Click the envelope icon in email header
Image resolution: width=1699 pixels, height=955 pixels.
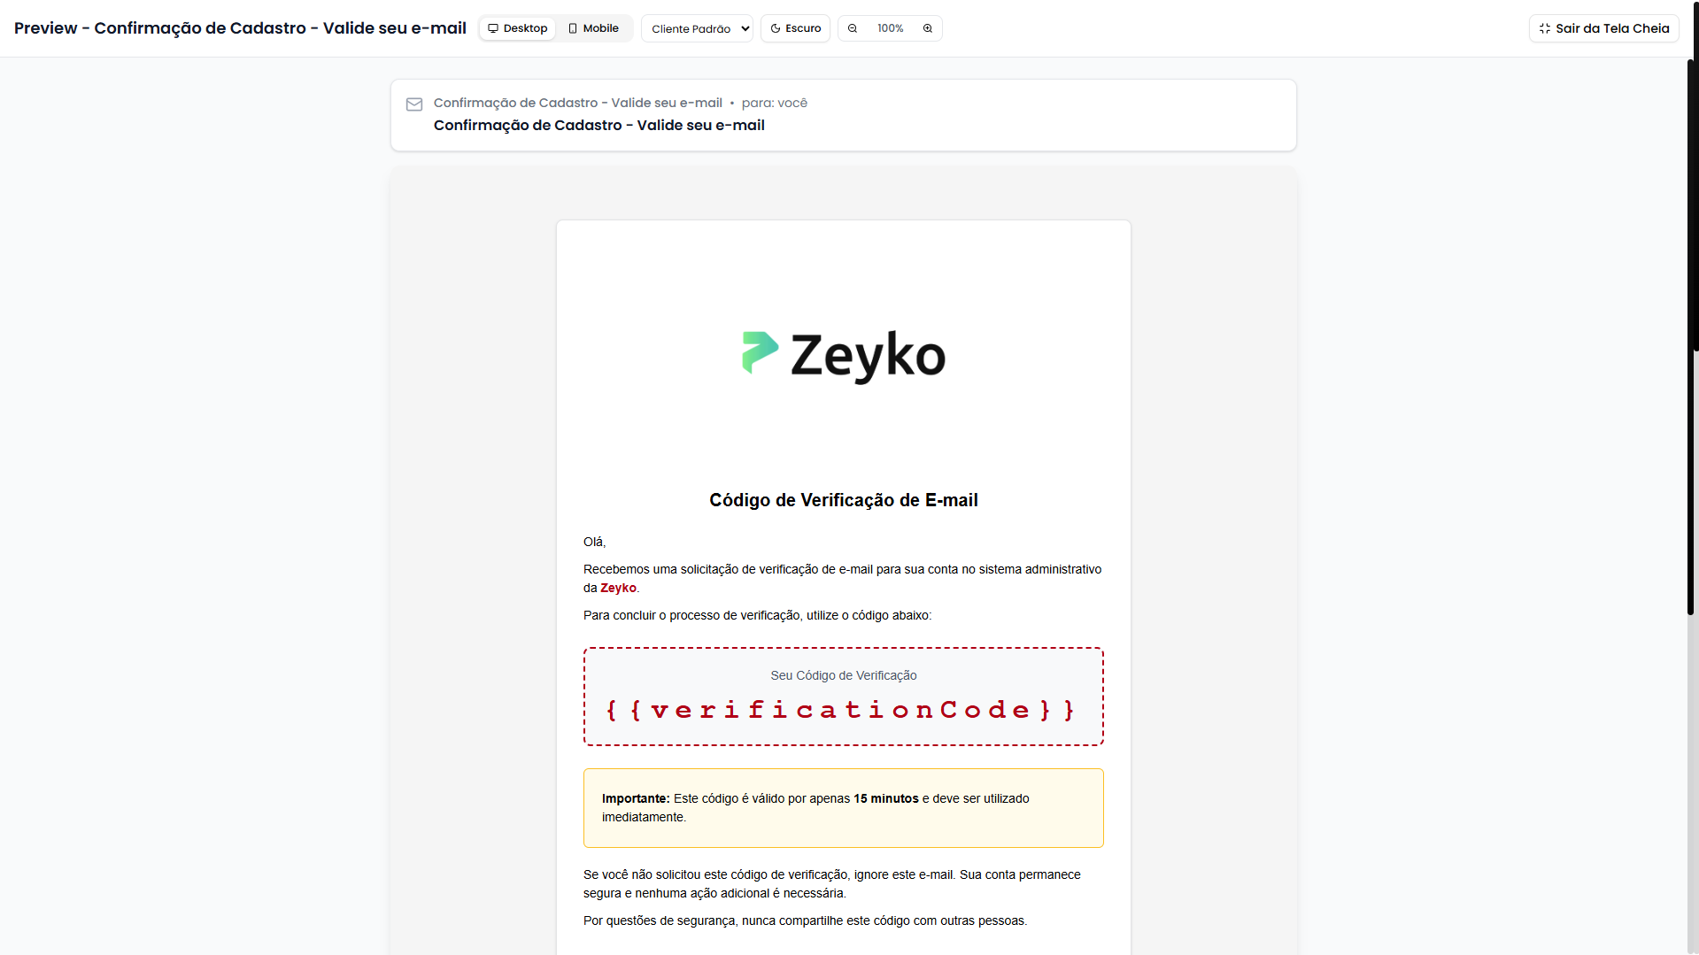(414, 104)
